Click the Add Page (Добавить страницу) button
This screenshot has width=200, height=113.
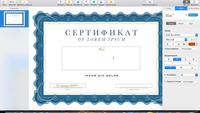tap(24, 2)
